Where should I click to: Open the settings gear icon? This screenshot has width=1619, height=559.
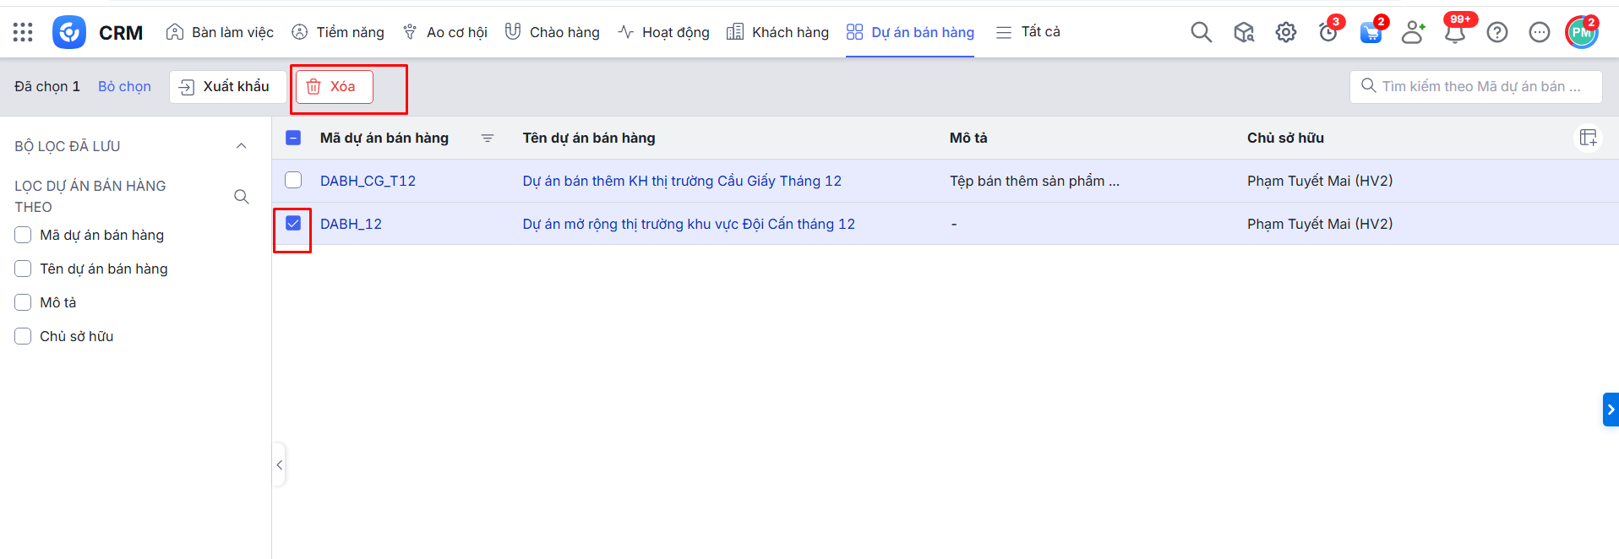[x=1285, y=32]
